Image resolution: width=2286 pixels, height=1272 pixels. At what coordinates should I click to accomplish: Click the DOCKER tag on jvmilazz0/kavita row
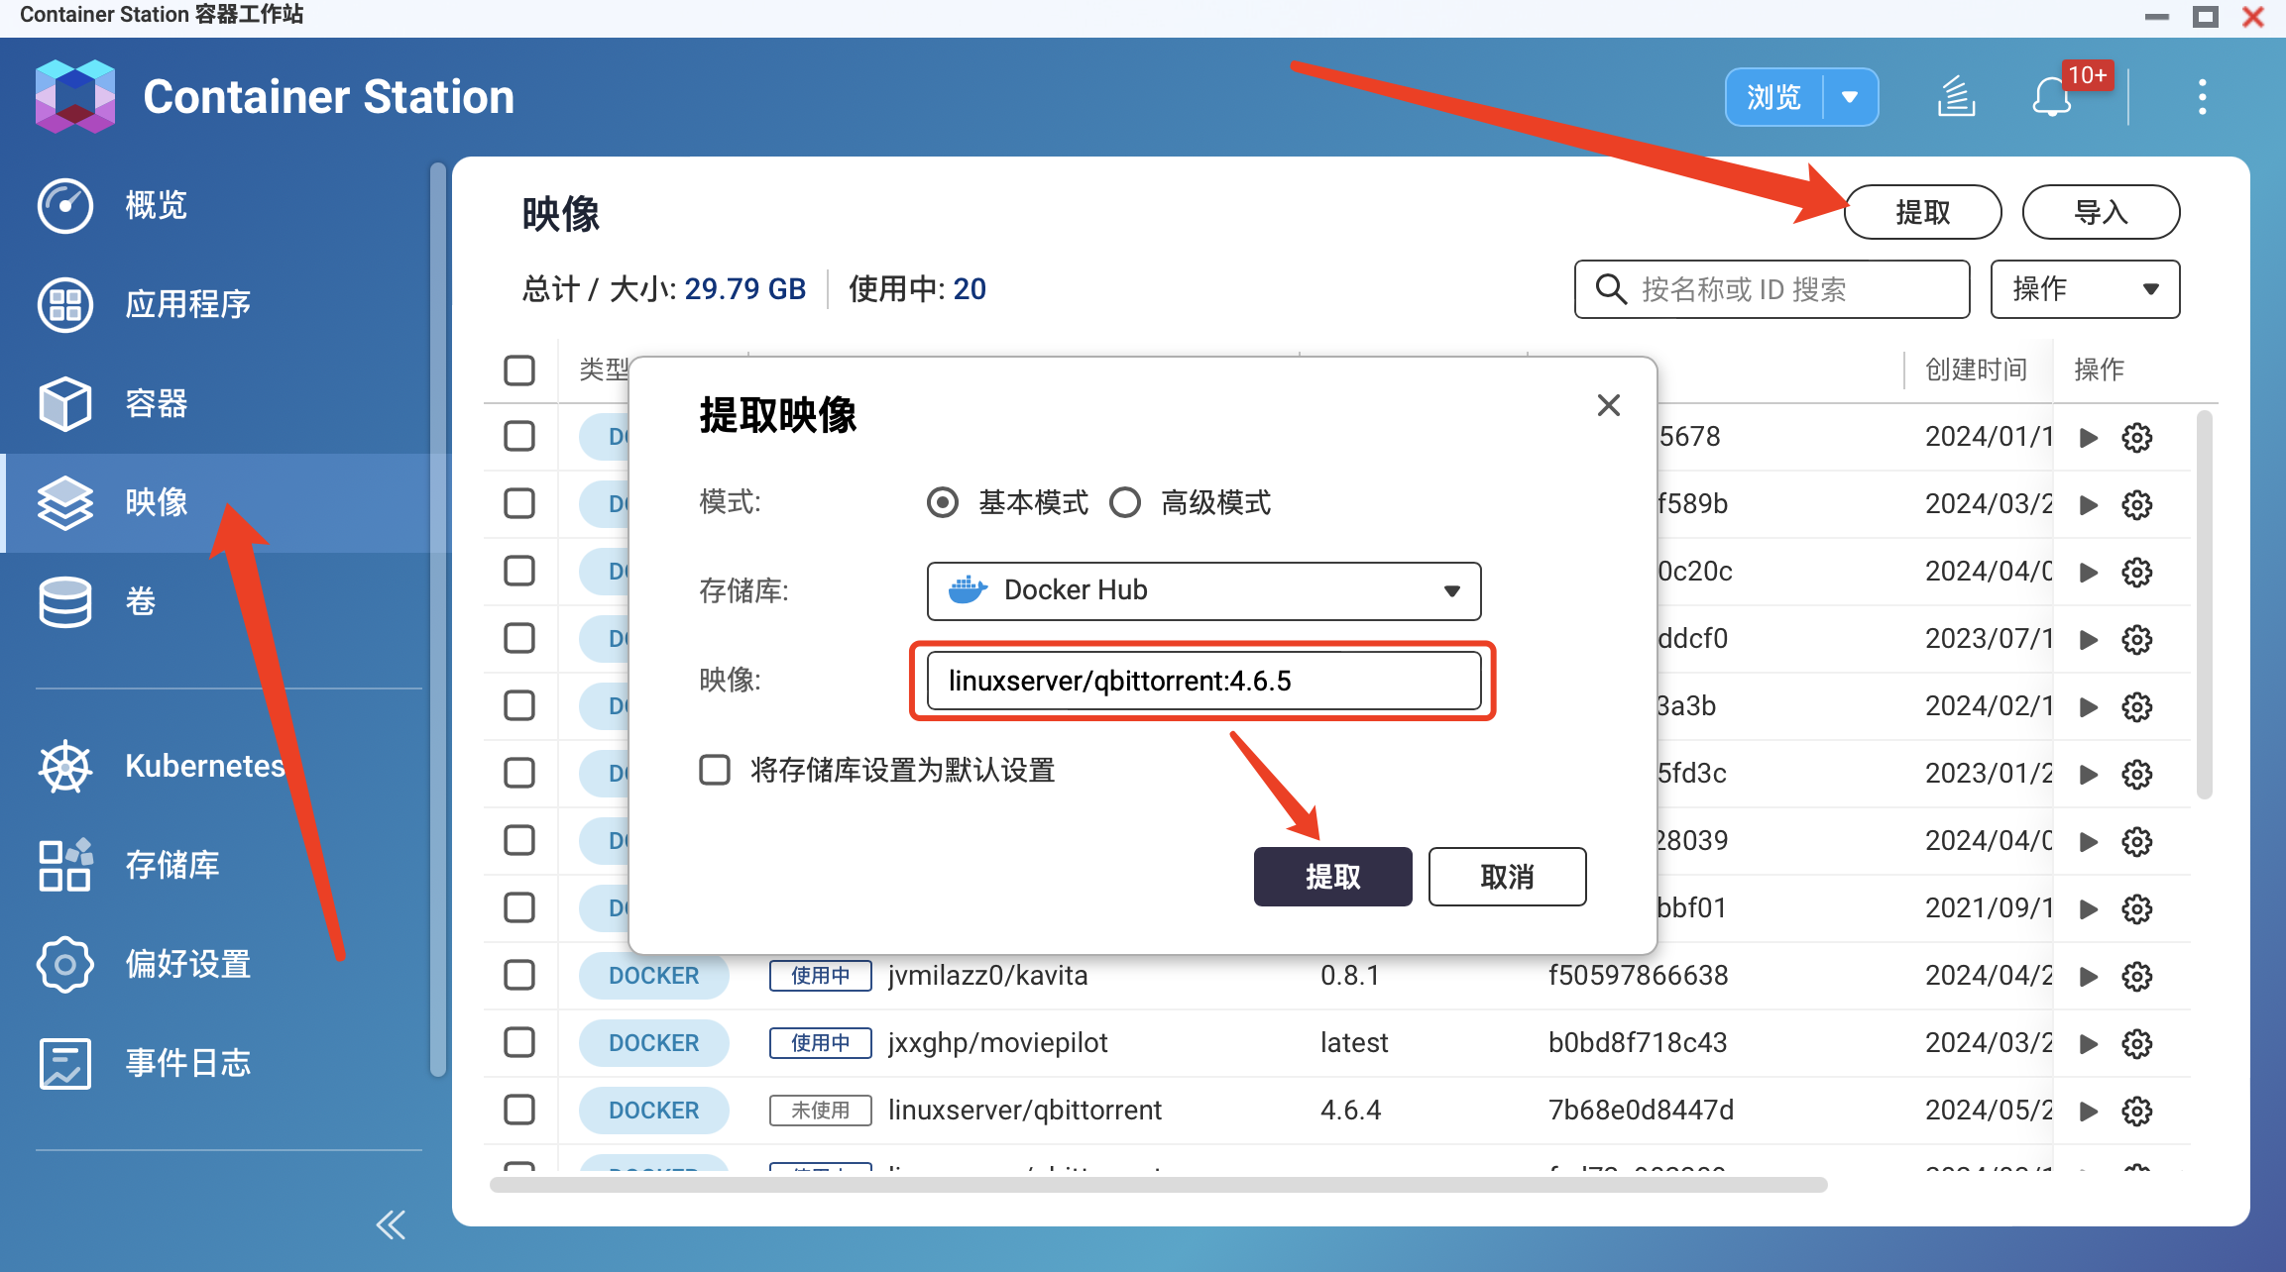click(x=653, y=976)
